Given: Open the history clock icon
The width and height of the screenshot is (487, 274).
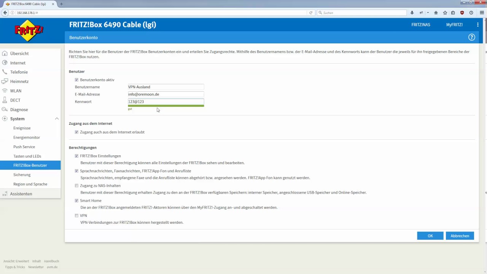Looking at the screenshot, I should pos(471,13).
